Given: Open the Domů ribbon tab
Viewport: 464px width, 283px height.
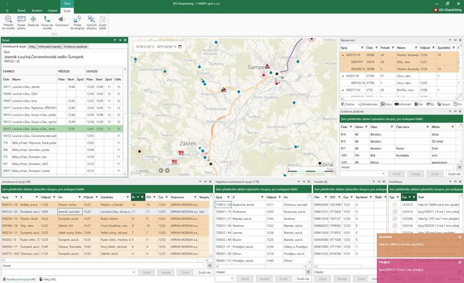Looking at the screenshot, I should (x=21, y=11).
